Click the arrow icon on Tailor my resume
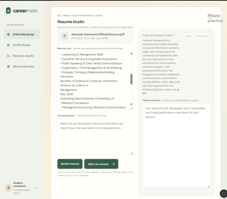 click(114, 164)
